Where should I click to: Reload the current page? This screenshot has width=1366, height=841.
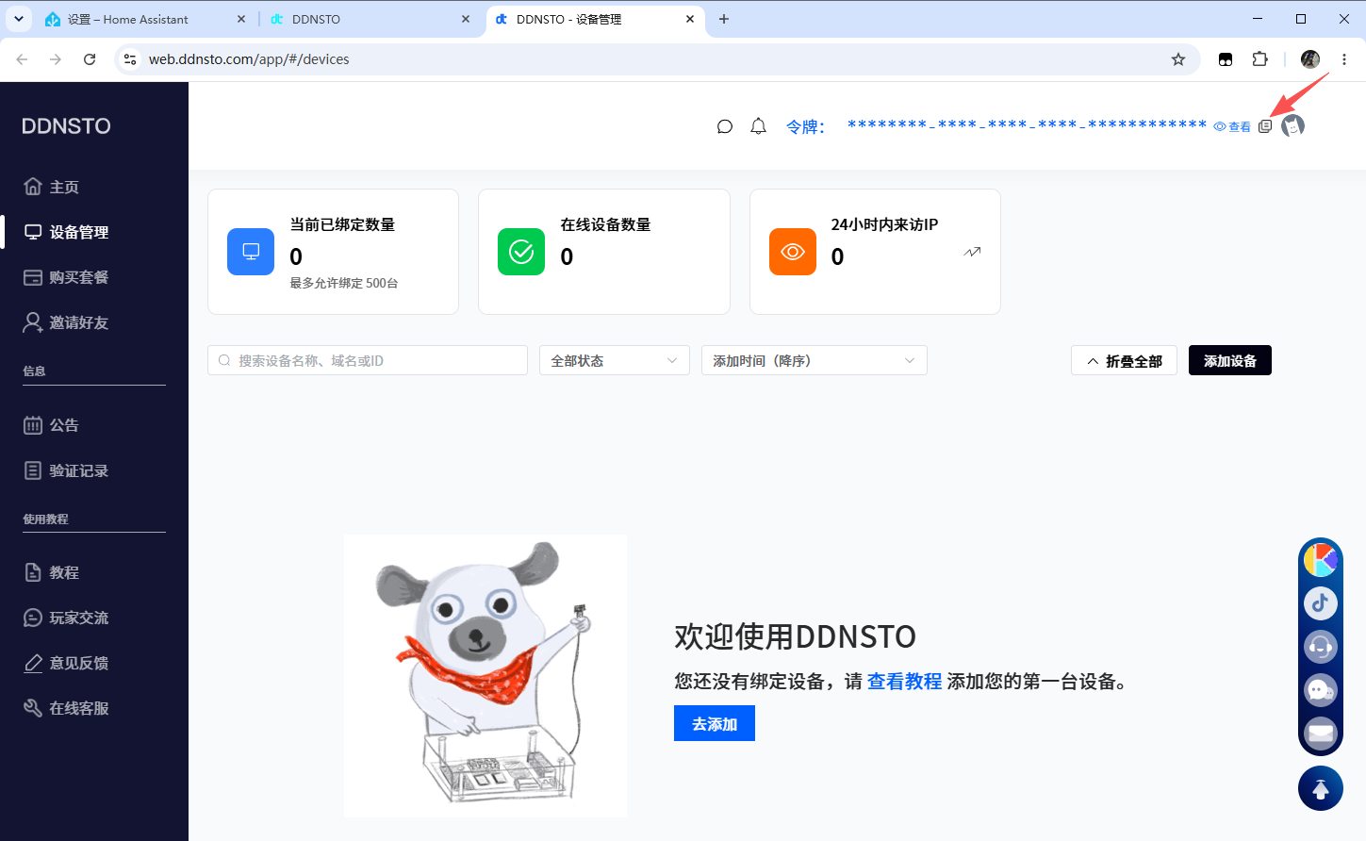click(90, 59)
